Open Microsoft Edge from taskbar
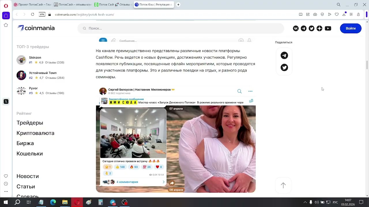The image size is (369, 207). click(x=53, y=202)
